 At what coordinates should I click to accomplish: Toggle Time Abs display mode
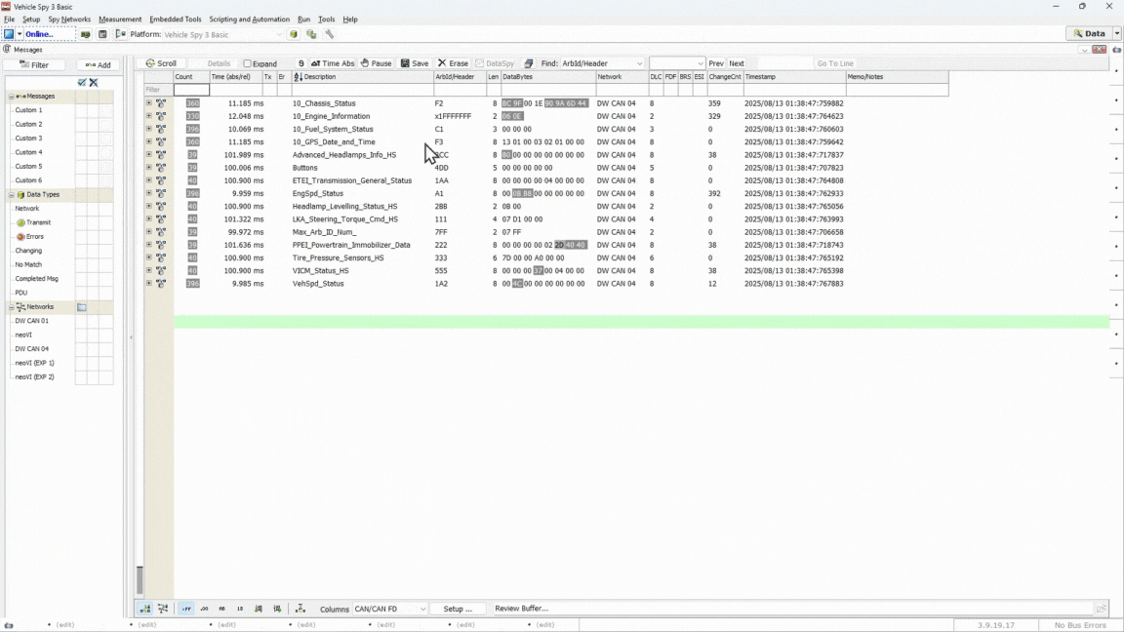[x=333, y=63]
